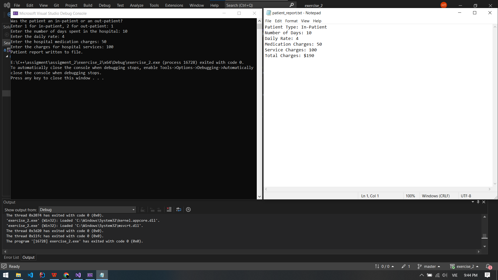Expand the master branch selector

pyautogui.click(x=429, y=266)
